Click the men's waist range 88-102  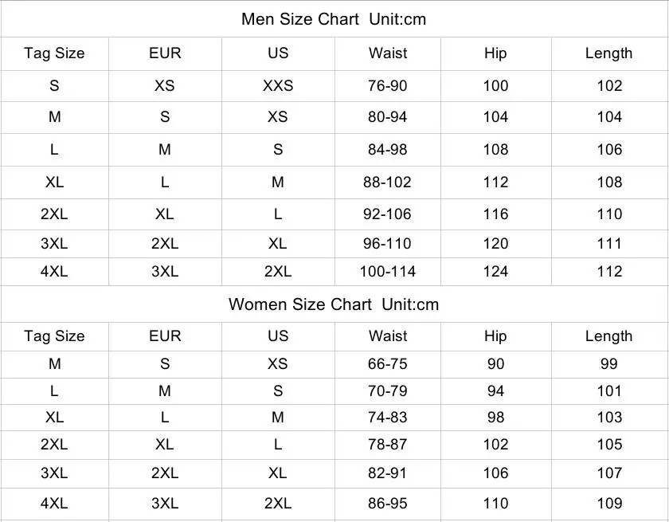click(388, 182)
